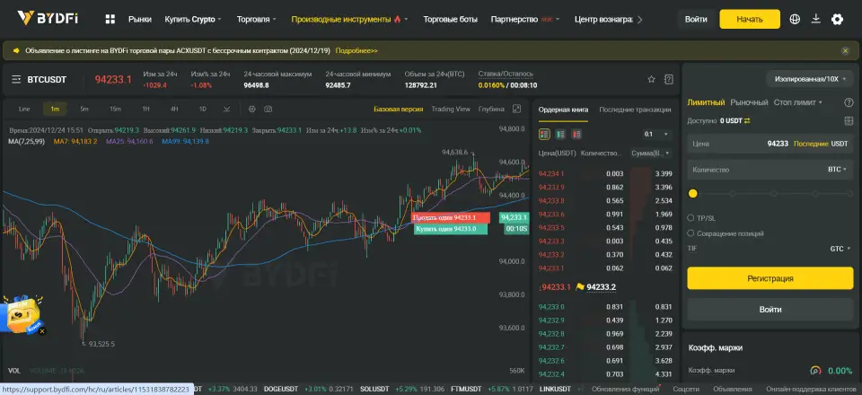Open the settings gear in header
Screen dimensions: 862x395
pyautogui.click(x=837, y=19)
